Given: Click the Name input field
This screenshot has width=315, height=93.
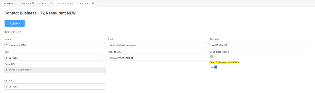Looking at the screenshot, I should [x=55, y=45].
